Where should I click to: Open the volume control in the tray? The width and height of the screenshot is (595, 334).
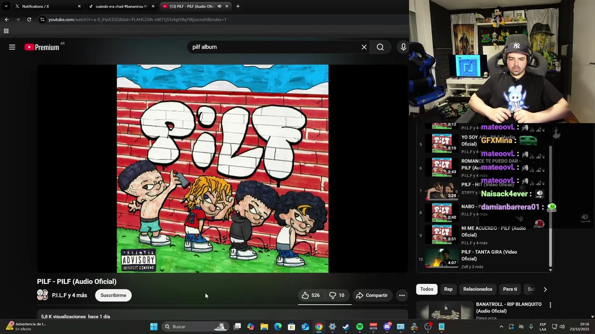coord(562,327)
